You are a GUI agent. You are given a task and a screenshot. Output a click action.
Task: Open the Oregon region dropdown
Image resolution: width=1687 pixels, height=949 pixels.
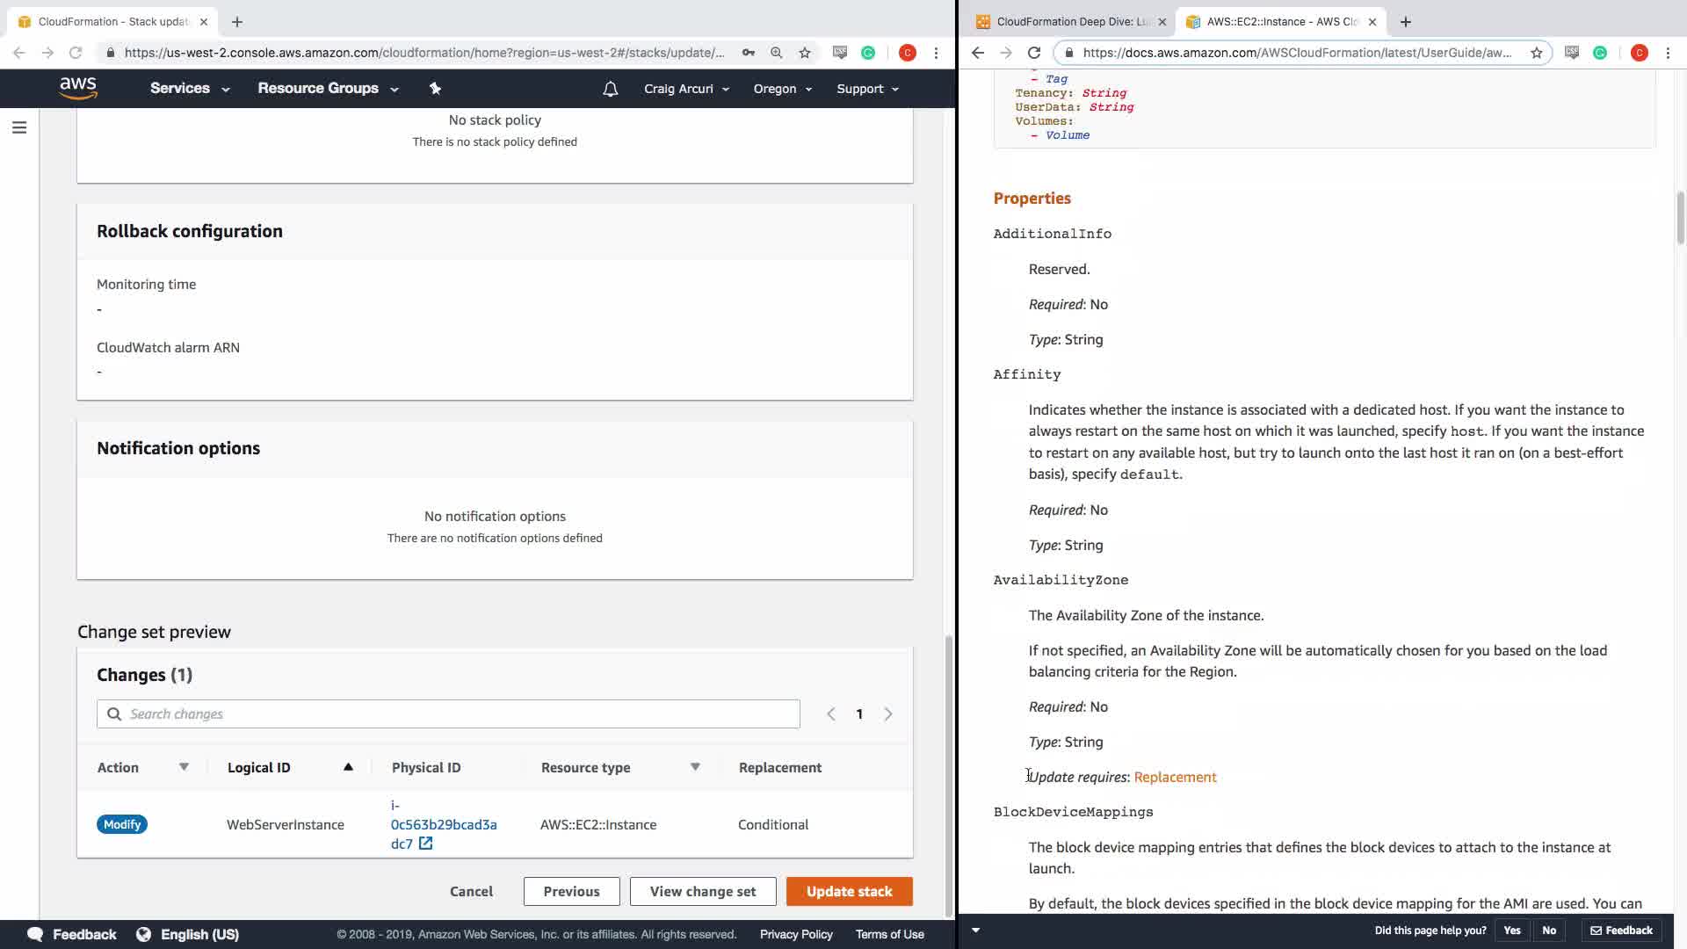(782, 89)
